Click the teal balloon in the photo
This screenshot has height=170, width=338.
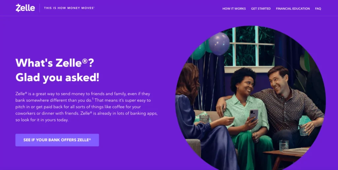pos(198,51)
